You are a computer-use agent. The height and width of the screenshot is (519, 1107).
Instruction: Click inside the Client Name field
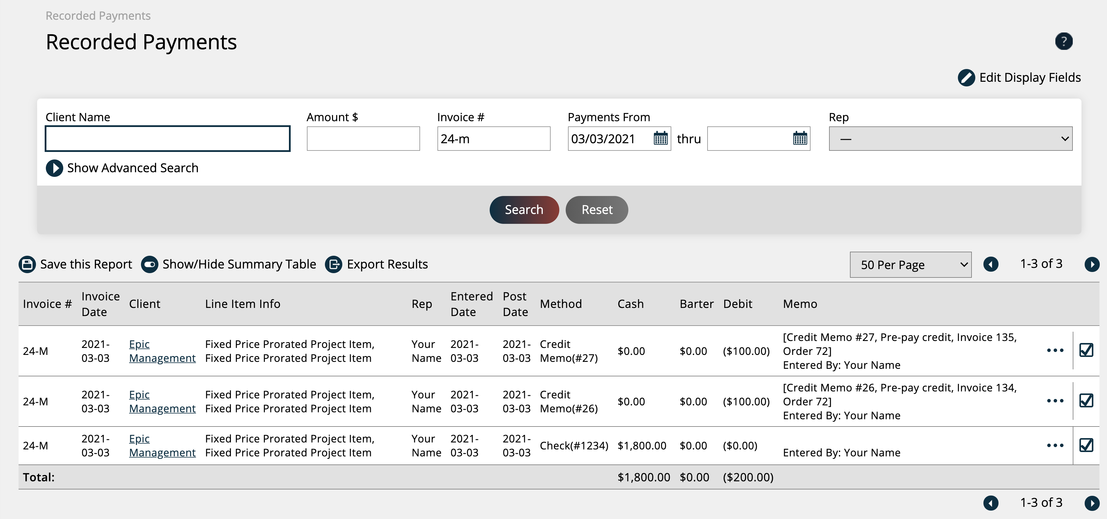point(167,138)
